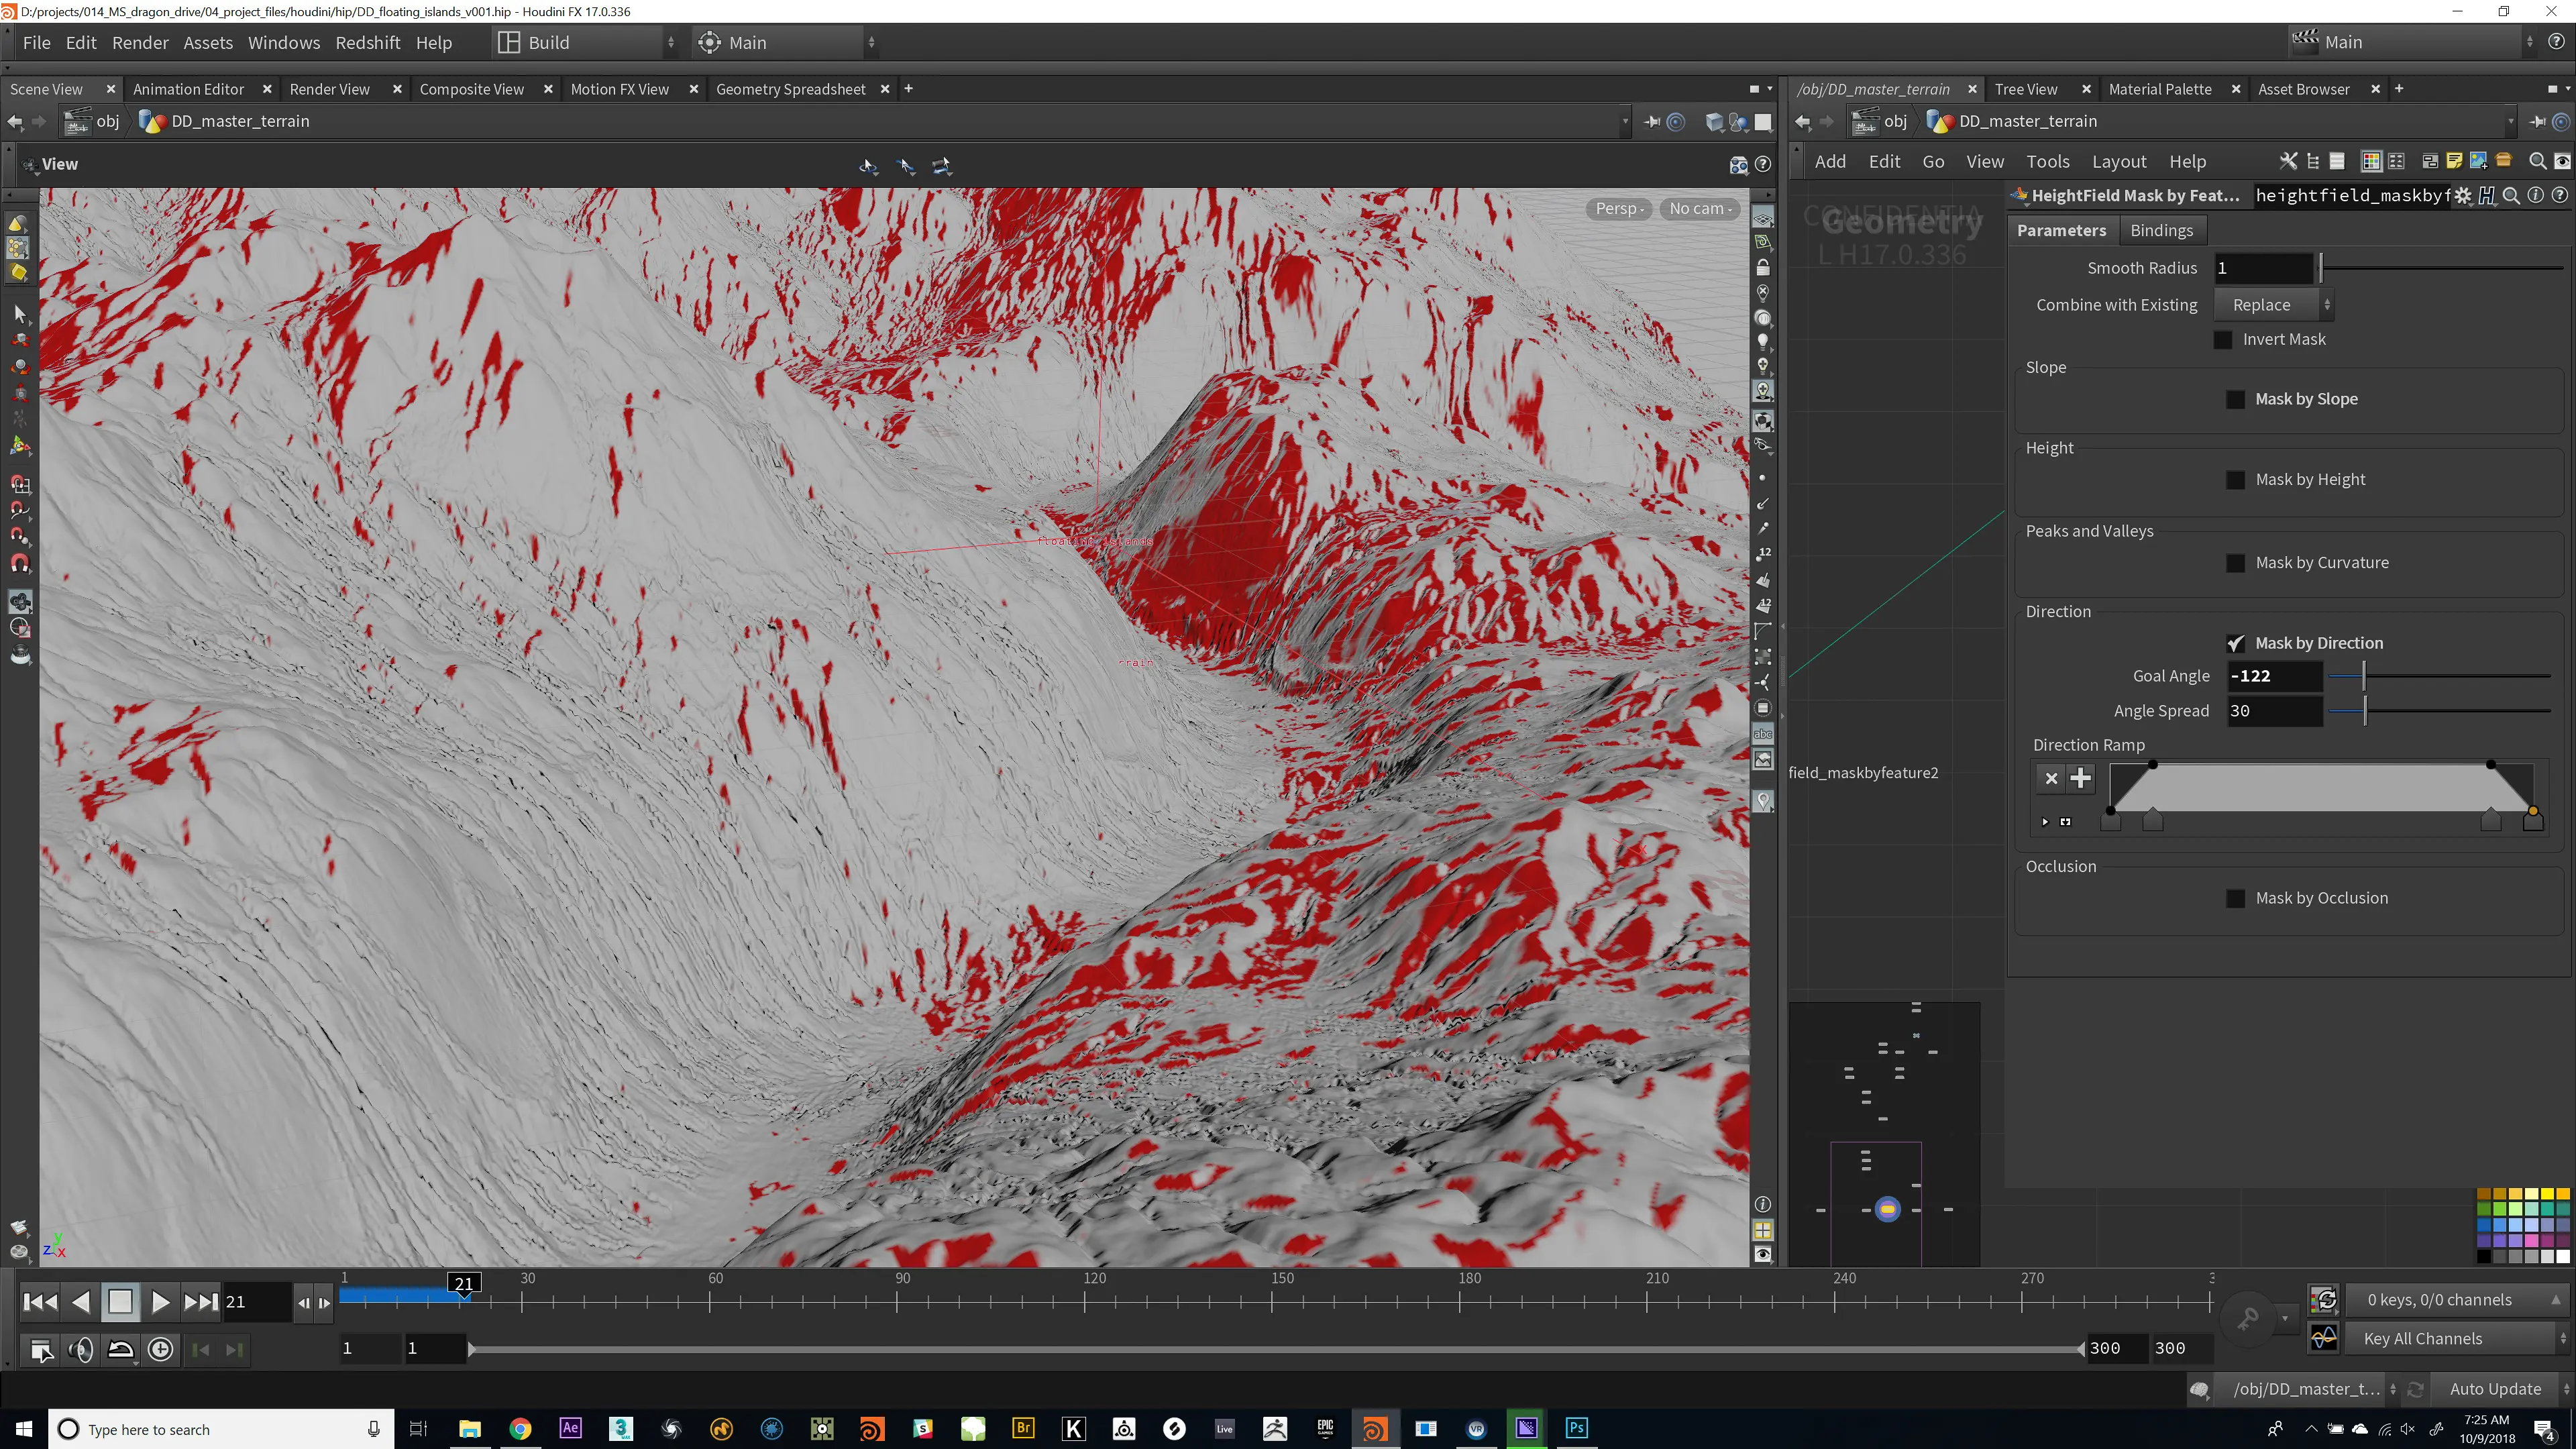Open Auto Update mode dropdown
The image size is (2576, 1449).
click(x=2502, y=1388)
